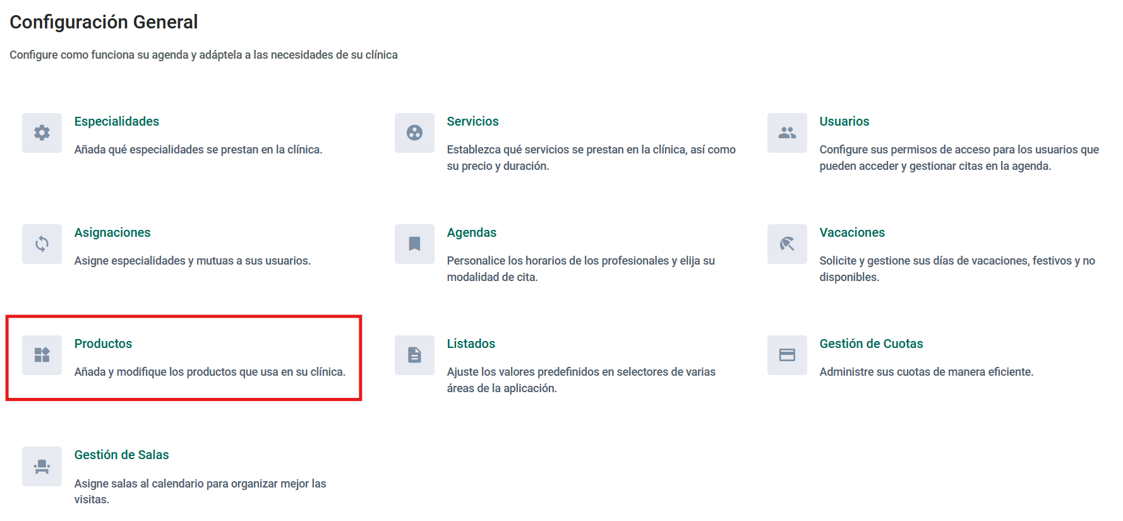Open the Servicios settings link
1123x521 pixels.
(472, 121)
